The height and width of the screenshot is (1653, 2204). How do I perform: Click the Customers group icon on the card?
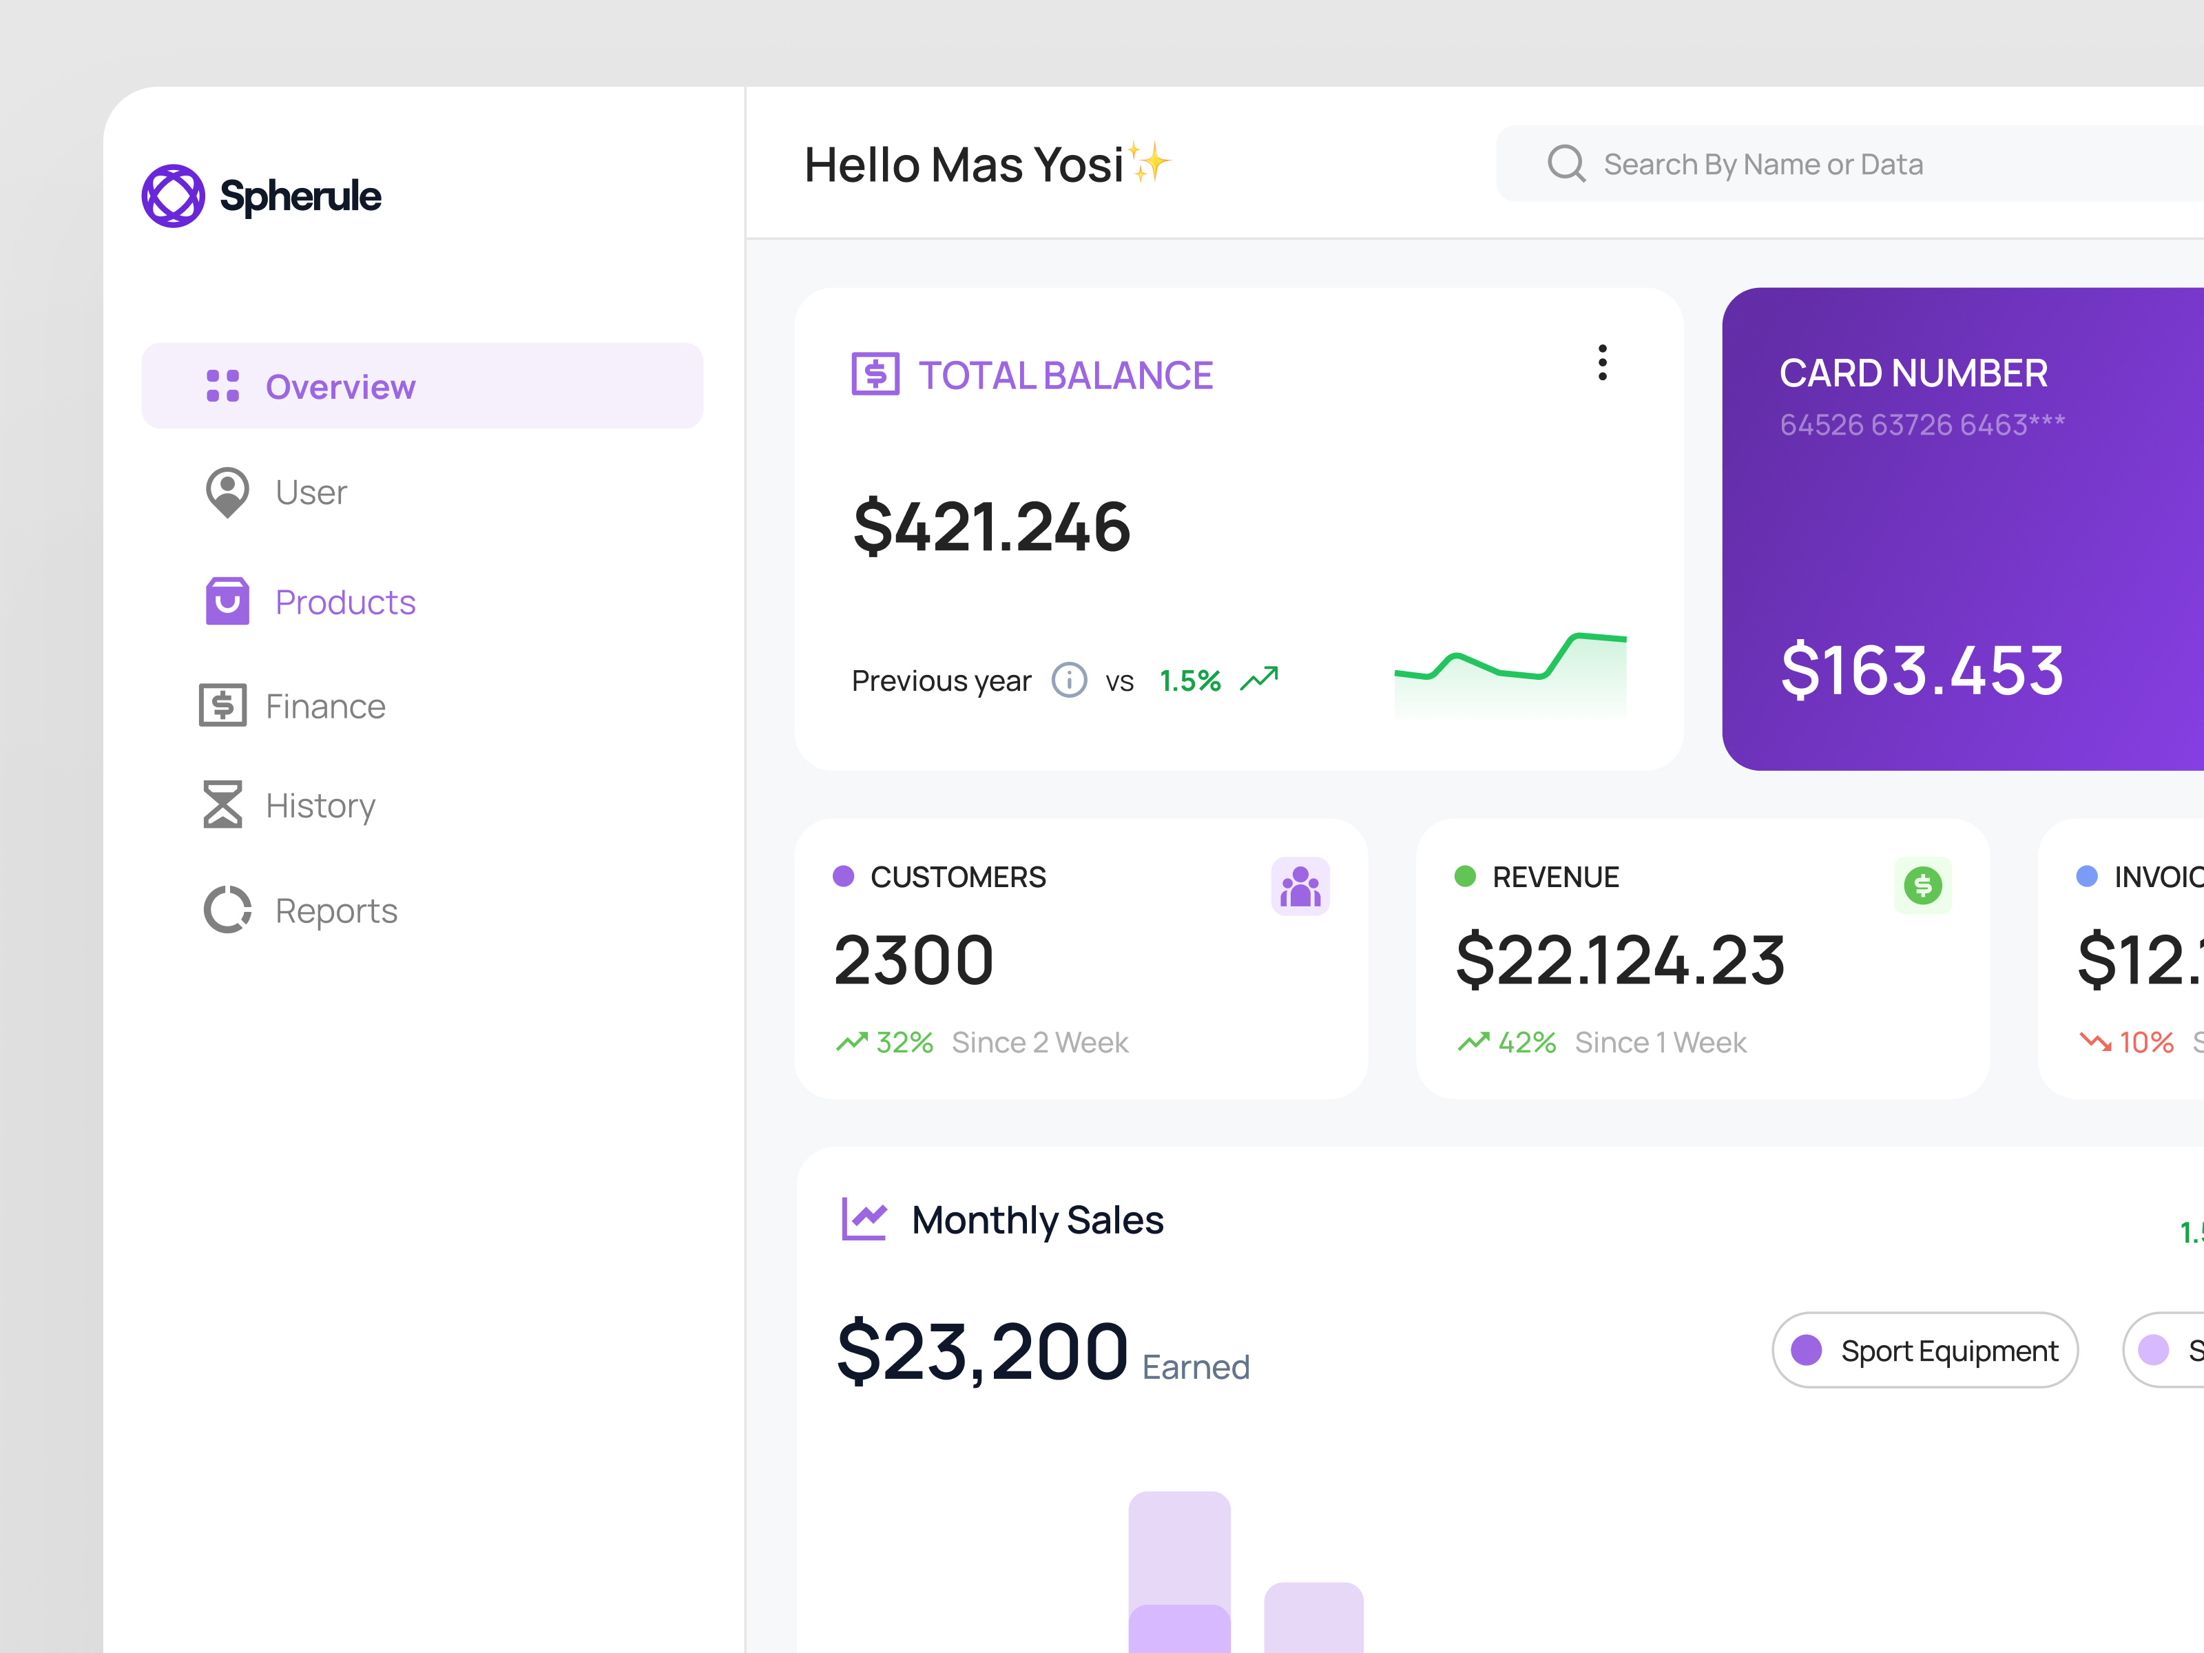[1298, 886]
